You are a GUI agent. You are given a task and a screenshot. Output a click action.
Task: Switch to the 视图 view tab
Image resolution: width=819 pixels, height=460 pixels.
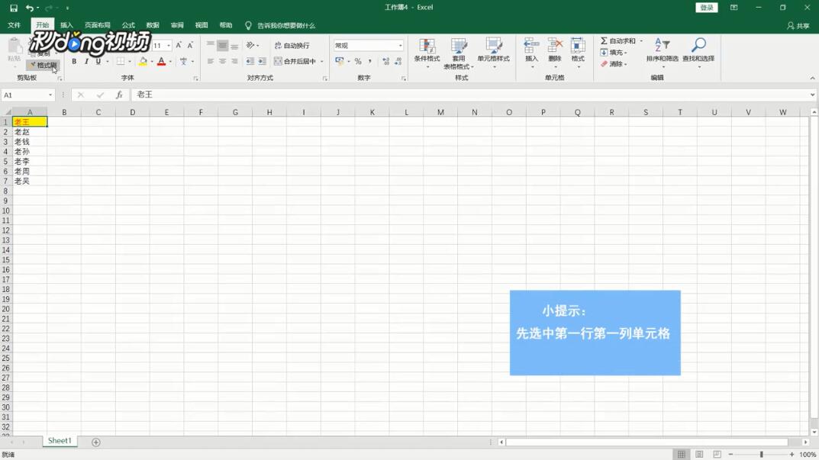[202, 25]
